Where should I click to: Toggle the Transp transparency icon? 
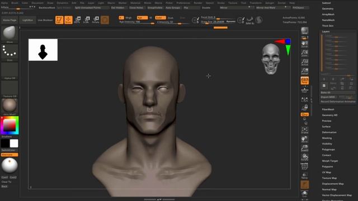(304, 175)
